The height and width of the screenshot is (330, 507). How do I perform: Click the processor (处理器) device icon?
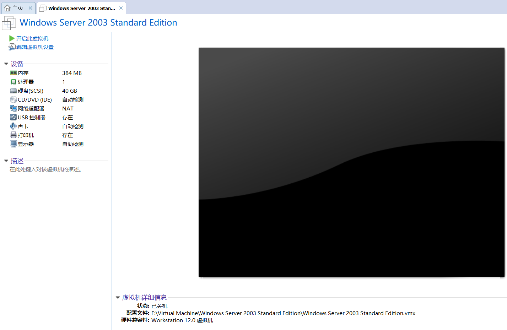coord(14,82)
